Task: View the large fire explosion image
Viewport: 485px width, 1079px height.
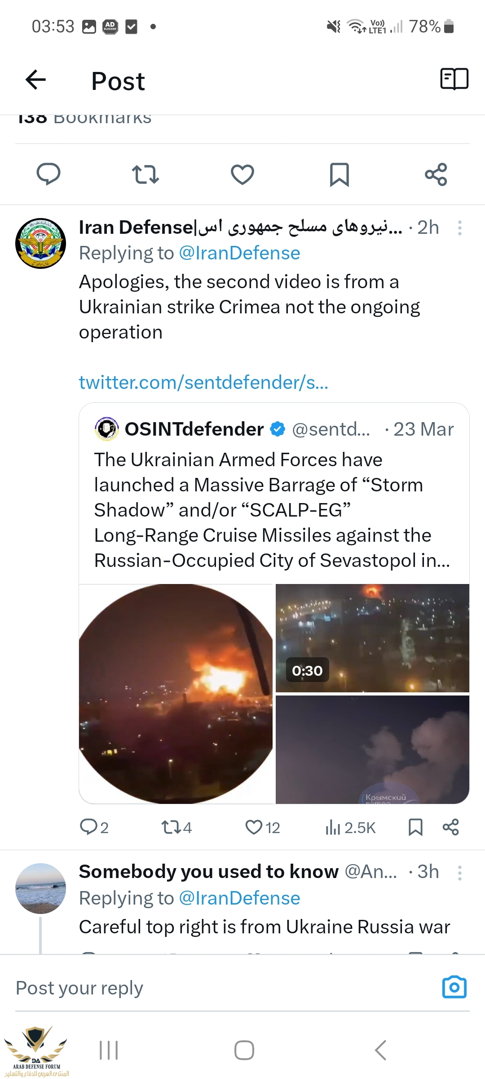Action: pyautogui.click(x=176, y=694)
